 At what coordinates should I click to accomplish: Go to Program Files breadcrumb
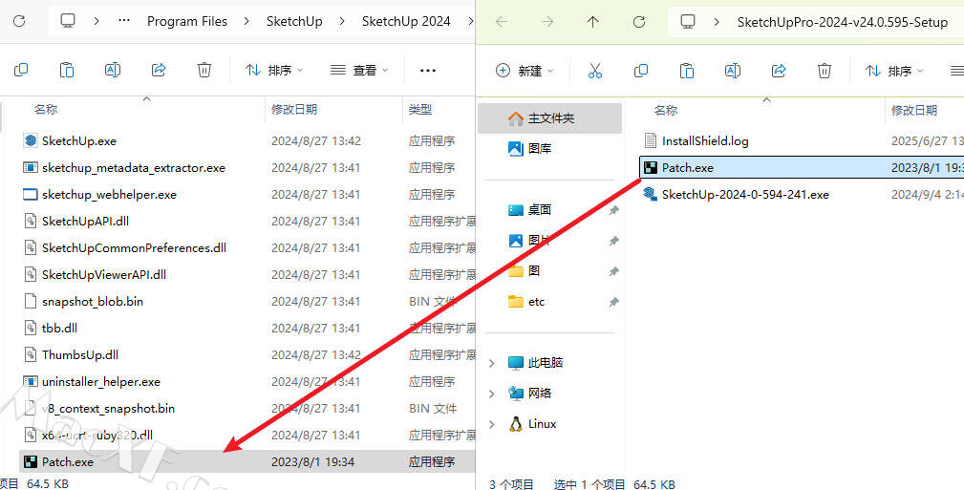tap(187, 21)
